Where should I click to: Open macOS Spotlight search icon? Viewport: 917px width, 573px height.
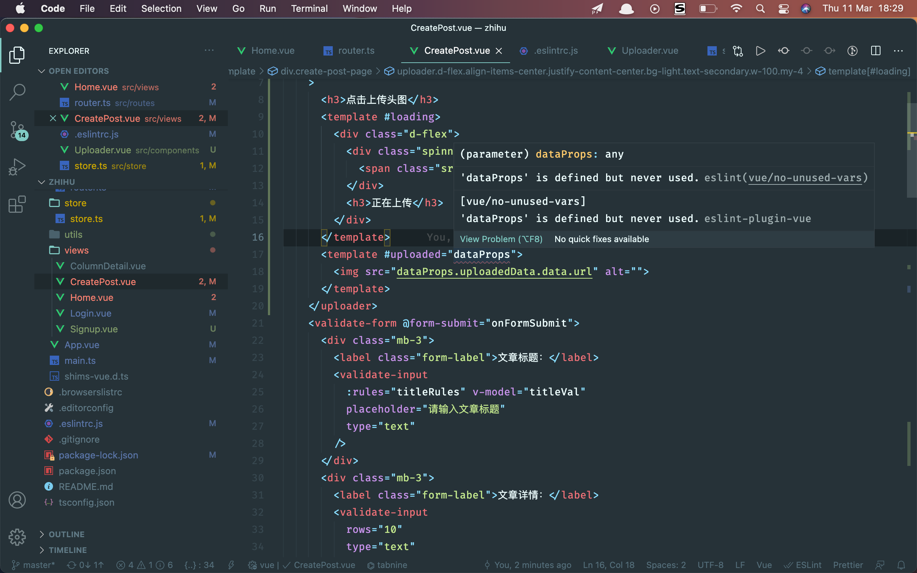pyautogui.click(x=760, y=8)
